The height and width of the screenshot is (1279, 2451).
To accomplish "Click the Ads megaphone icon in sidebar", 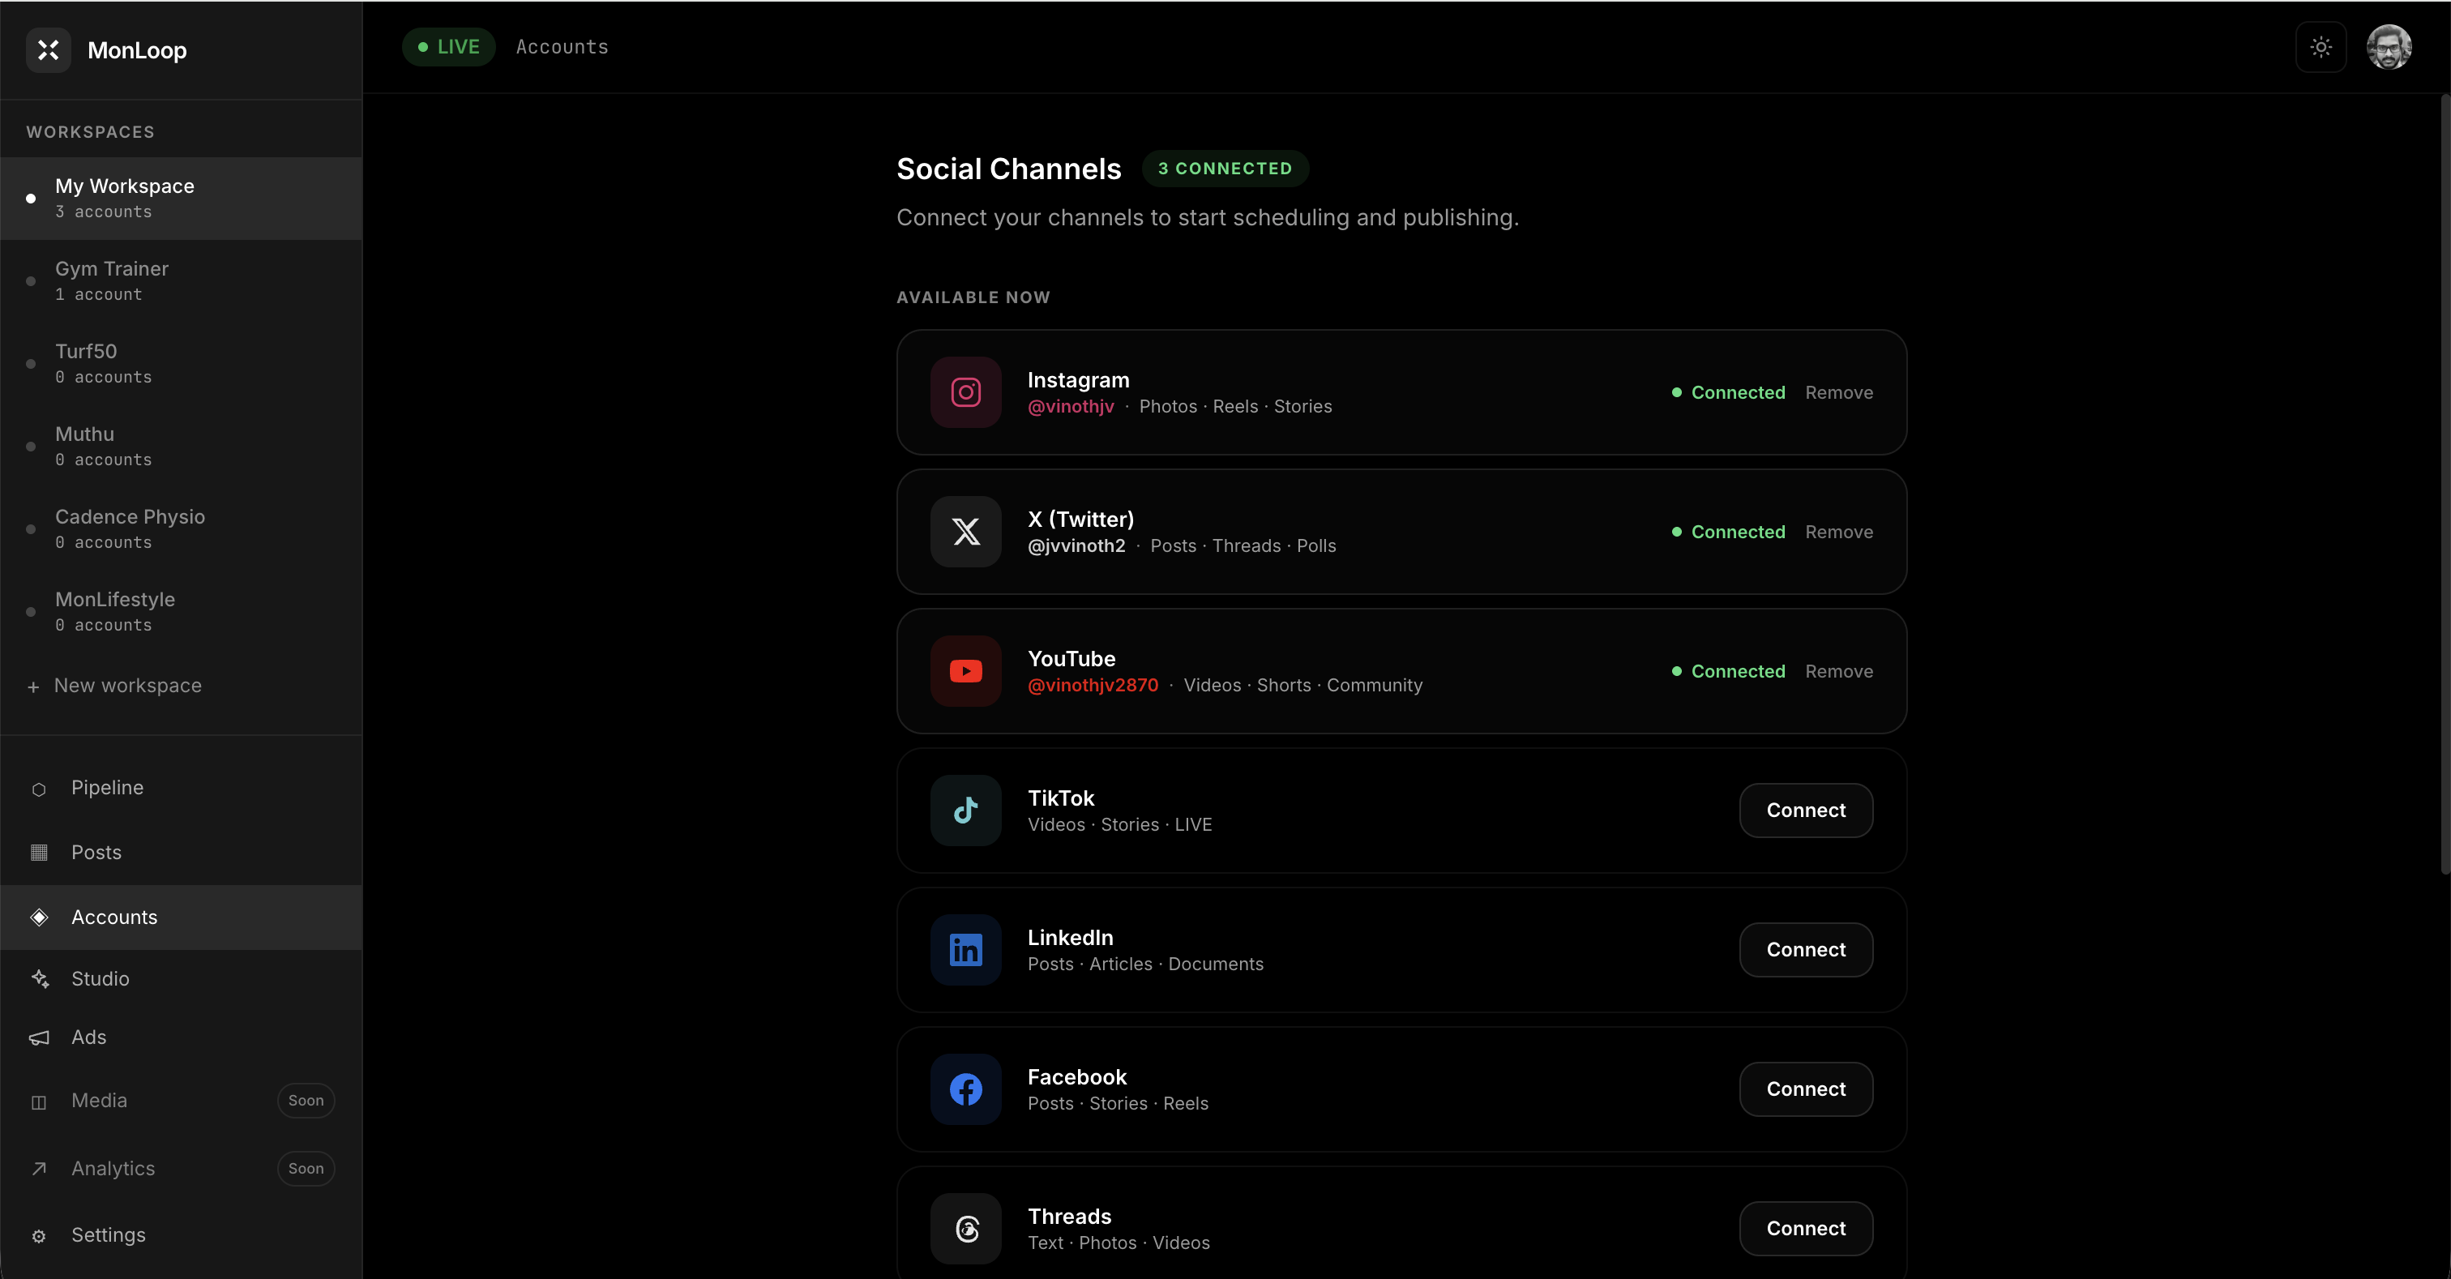I will (x=39, y=1037).
